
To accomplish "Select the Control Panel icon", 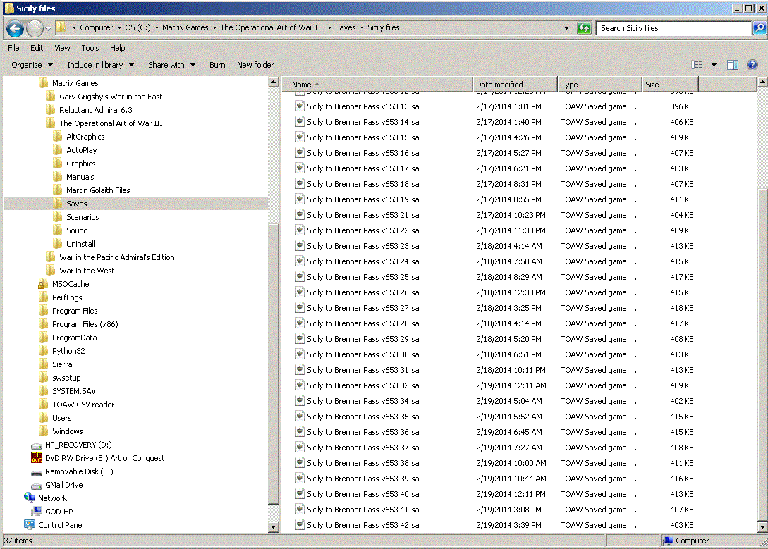I will pyautogui.click(x=30, y=524).
